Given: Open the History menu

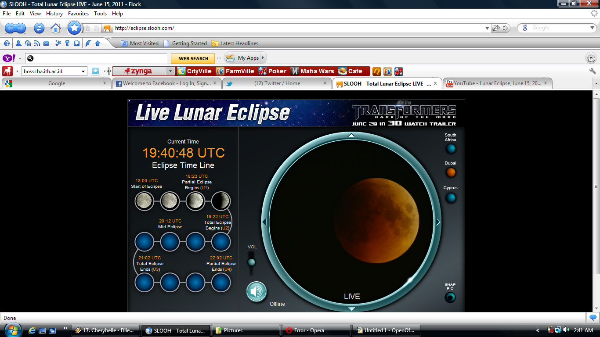Looking at the screenshot, I should 54,14.
